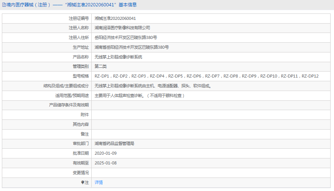This screenshot has height=191, width=334.
Task: Click the 批准日期 label
Action: click(x=80, y=153)
